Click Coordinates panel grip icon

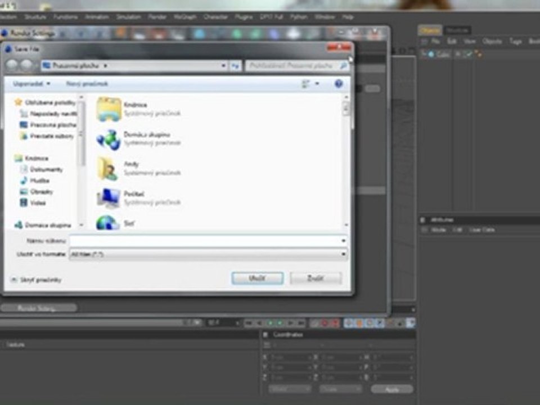coord(265,334)
